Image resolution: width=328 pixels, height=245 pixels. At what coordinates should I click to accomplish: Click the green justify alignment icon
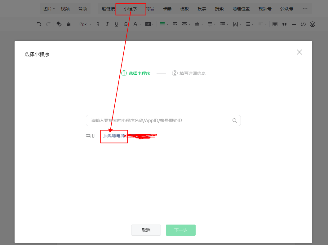click(162, 24)
